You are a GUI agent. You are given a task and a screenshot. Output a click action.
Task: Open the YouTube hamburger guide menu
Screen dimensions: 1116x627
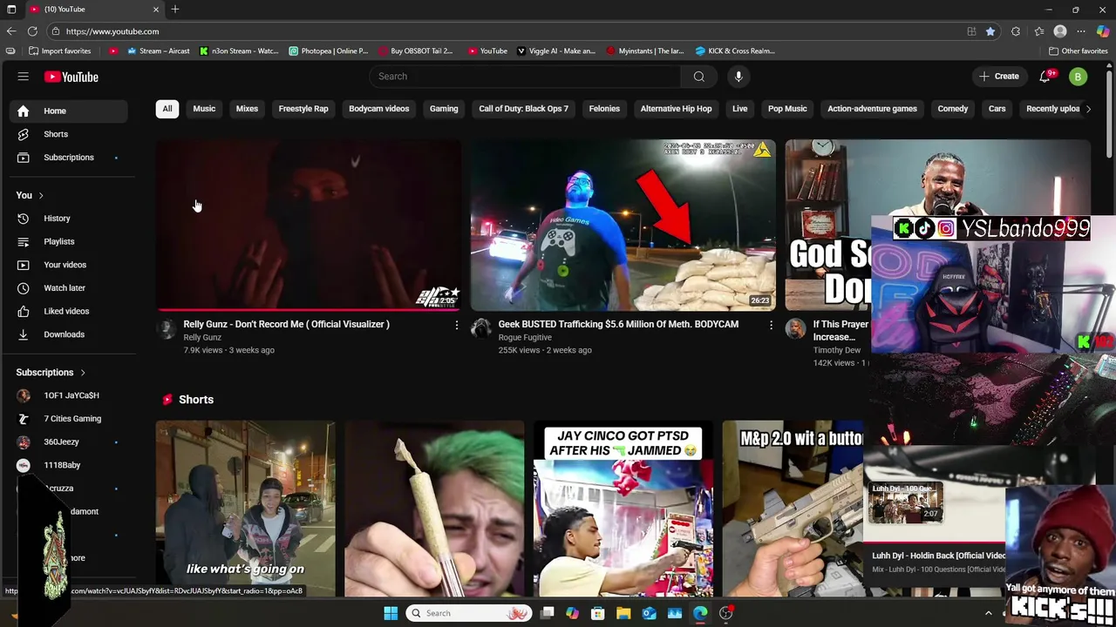[24, 77]
